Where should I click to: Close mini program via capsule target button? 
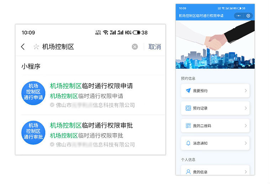[x=248, y=16]
